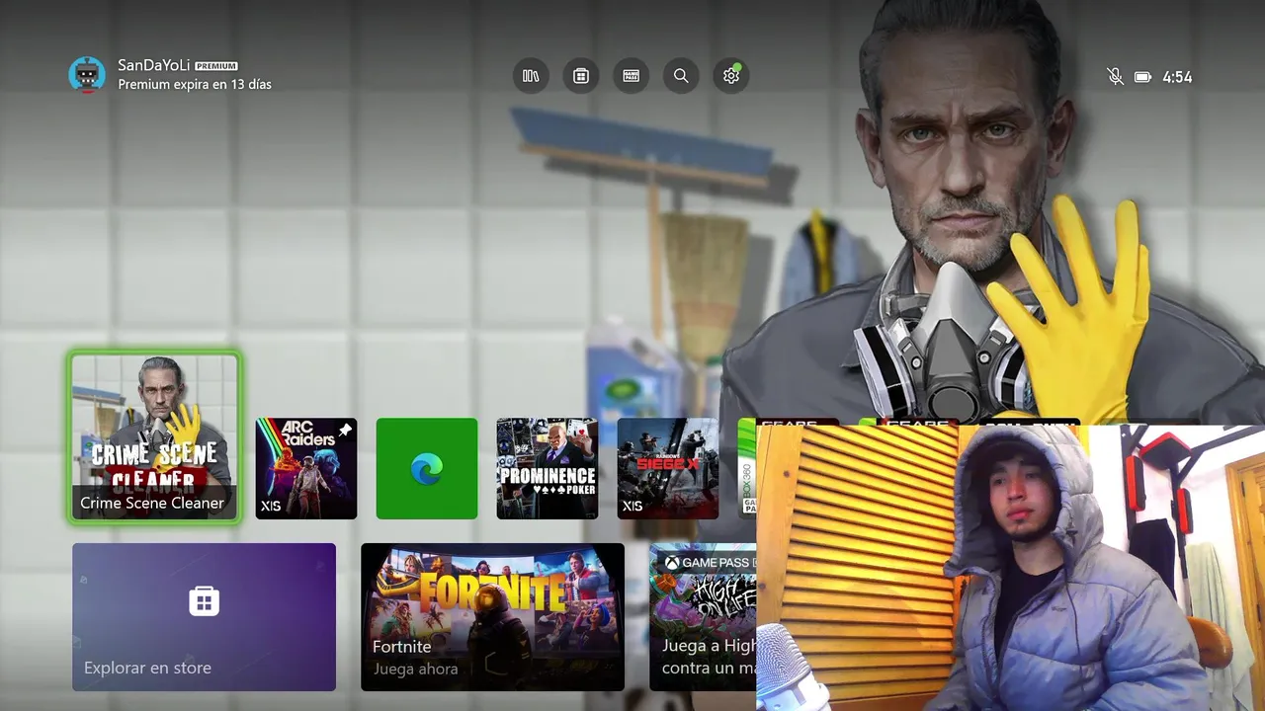Click the pin icon on ARC Raiders tile
This screenshot has width=1265, height=711.
point(345,431)
